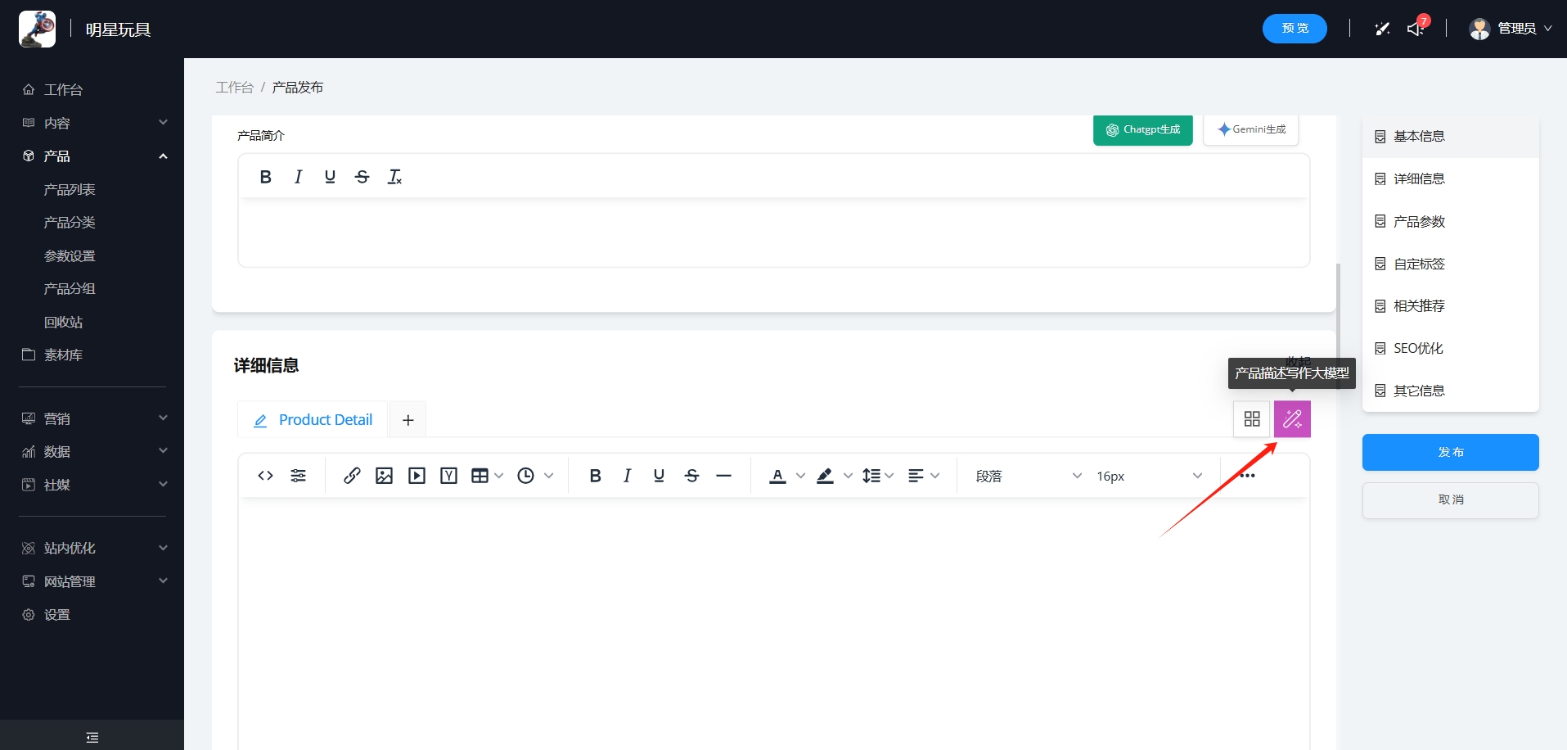
Task: Toggle italic in product intro editor
Action: tap(298, 177)
